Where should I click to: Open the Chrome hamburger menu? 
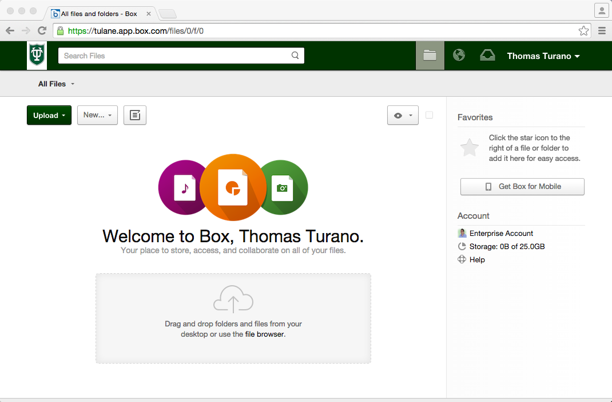pyautogui.click(x=602, y=31)
